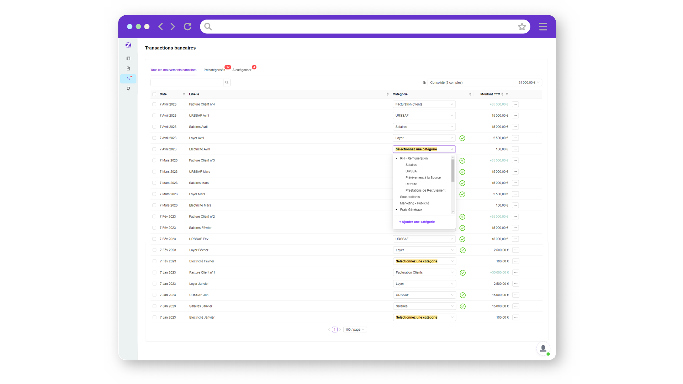
Task: Open the filter on the Montant TTC column
Action: (x=507, y=94)
